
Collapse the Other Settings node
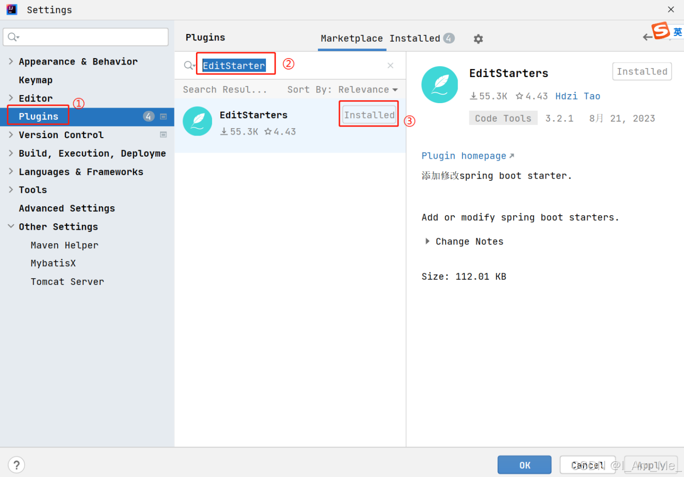[11, 226]
